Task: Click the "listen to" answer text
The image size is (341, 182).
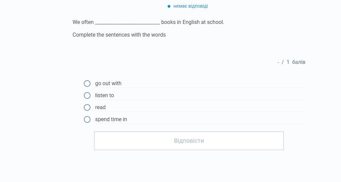Action: (x=104, y=95)
